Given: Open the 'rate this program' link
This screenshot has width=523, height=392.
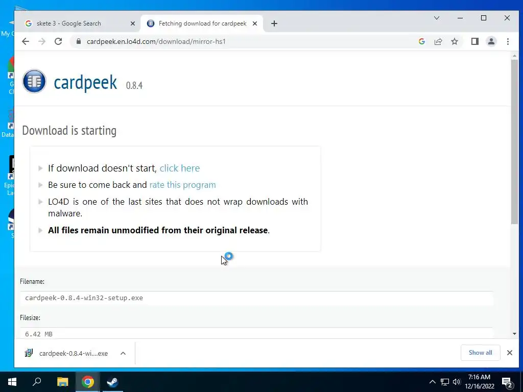Looking at the screenshot, I should (182, 185).
